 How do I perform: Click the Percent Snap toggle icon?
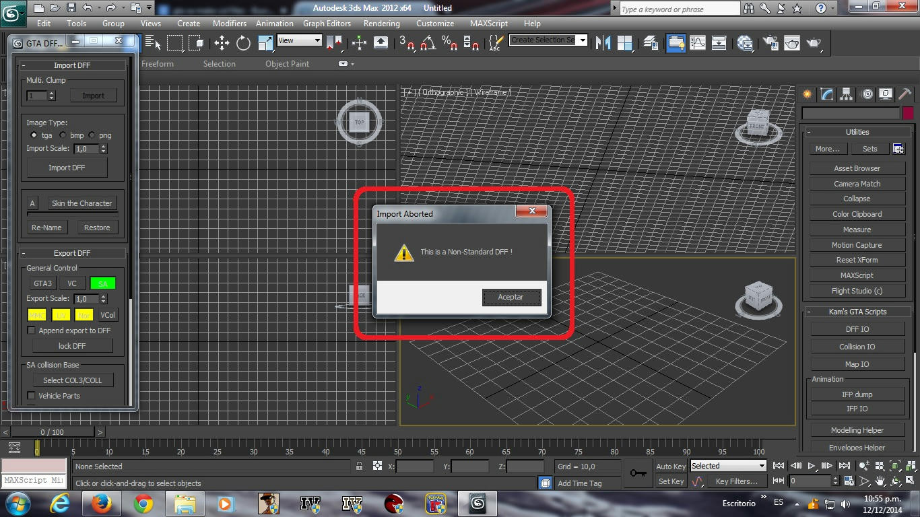[450, 42]
